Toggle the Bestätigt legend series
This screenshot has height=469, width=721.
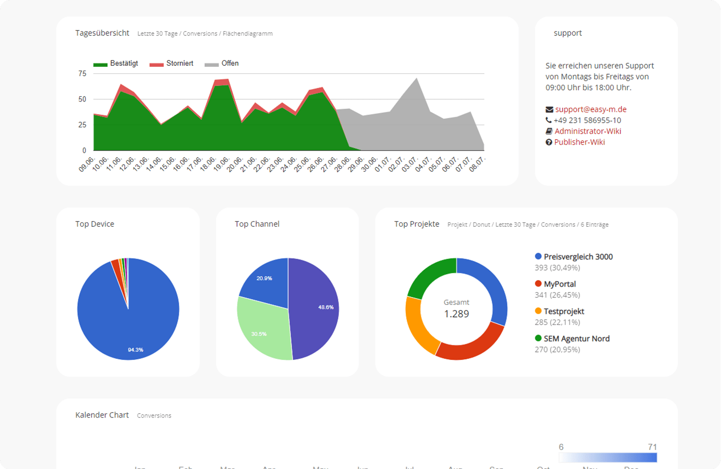pos(116,64)
